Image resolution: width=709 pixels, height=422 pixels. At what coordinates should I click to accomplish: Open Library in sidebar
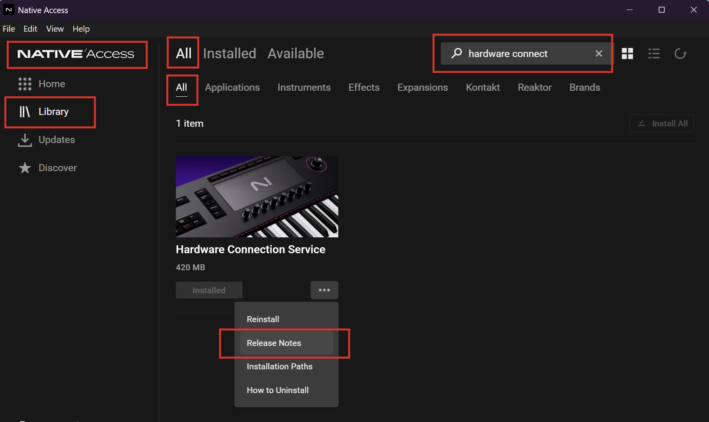[53, 112]
